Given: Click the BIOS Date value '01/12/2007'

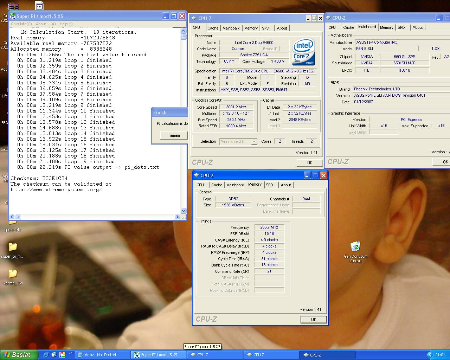Looking at the screenshot, I should [x=401, y=102].
